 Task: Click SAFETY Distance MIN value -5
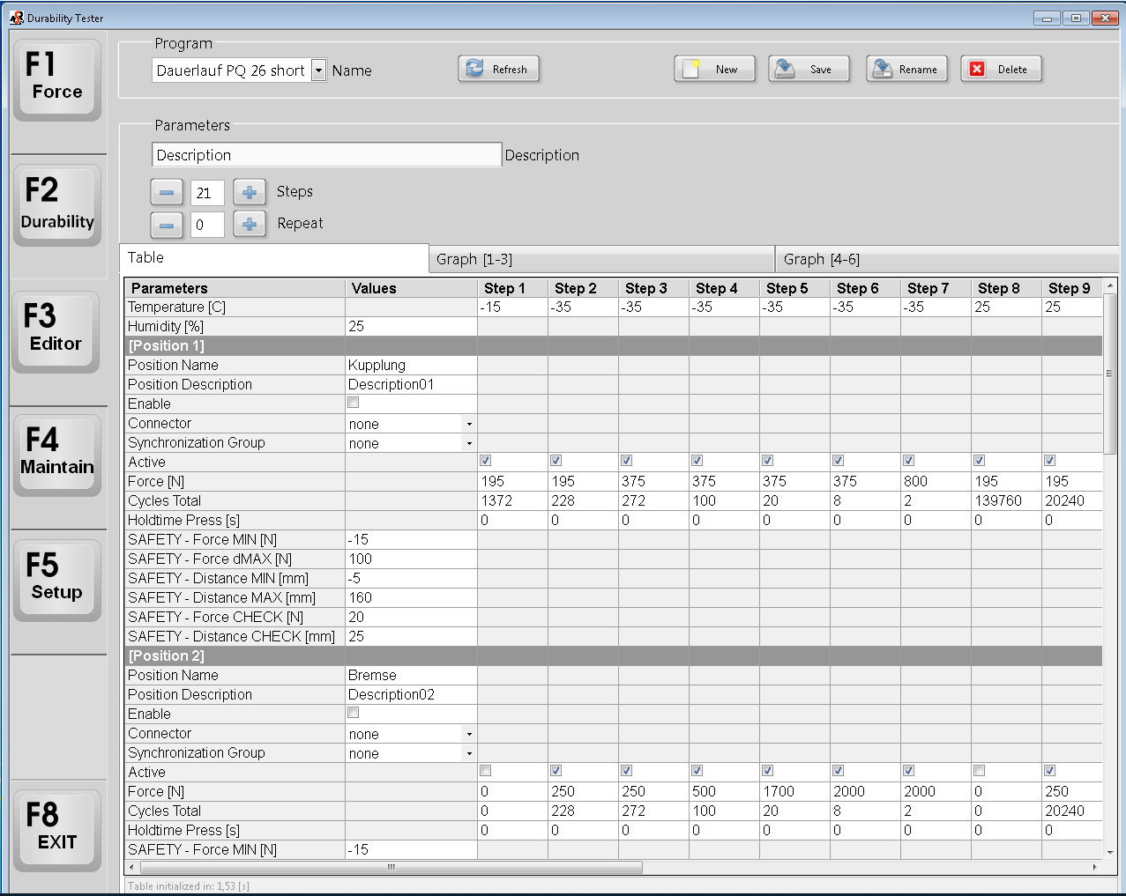coord(411,578)
